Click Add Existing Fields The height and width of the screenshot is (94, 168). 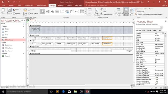click(x=118, y=12)
